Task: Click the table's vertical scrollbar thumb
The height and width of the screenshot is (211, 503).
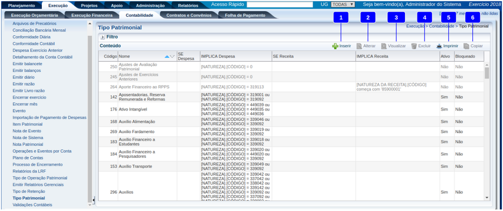Action: [486, 73]
